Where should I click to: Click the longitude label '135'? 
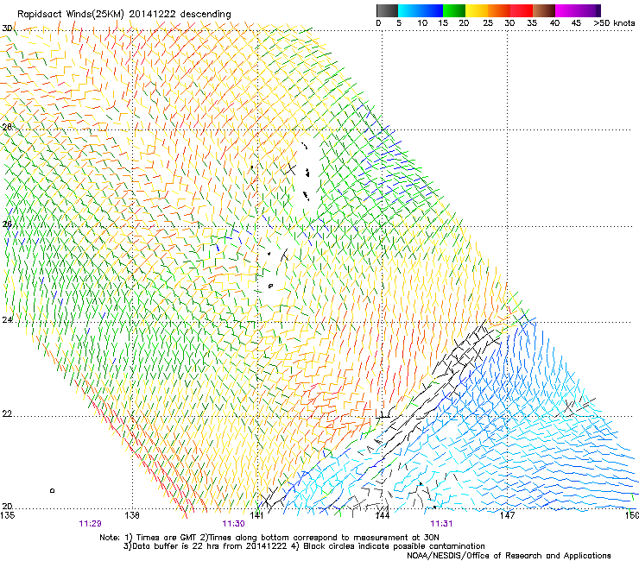pos(7,515)
